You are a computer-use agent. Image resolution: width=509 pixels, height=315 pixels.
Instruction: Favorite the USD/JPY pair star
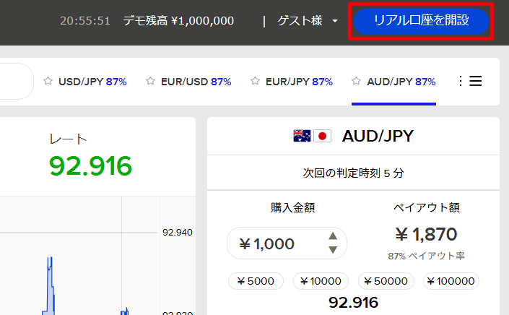48,81
